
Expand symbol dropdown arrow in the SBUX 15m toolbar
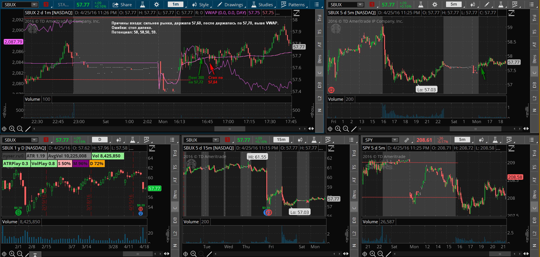click(x=215, y=140)
